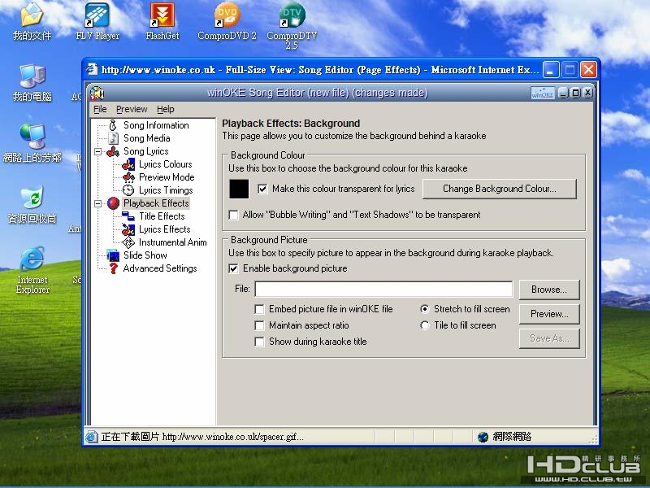
Task: Select Slide Show in tree
Action: coord(145,255)
